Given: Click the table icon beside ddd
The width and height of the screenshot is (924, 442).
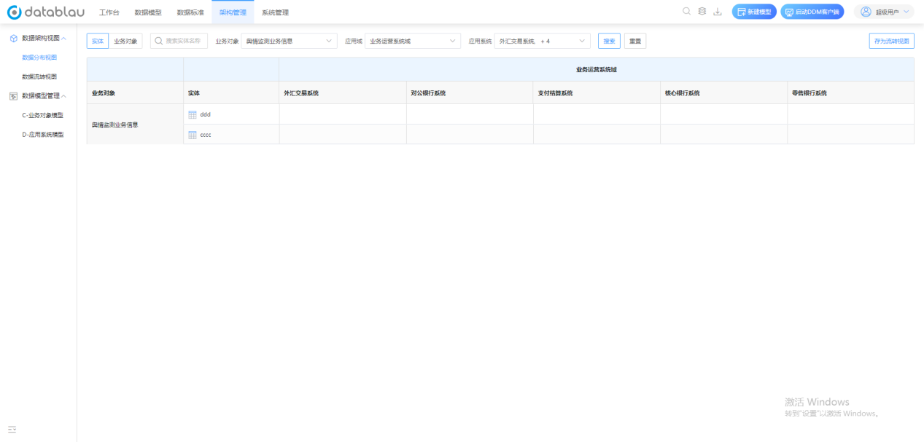Looking at the screenshot, I should tap(193, 114).
